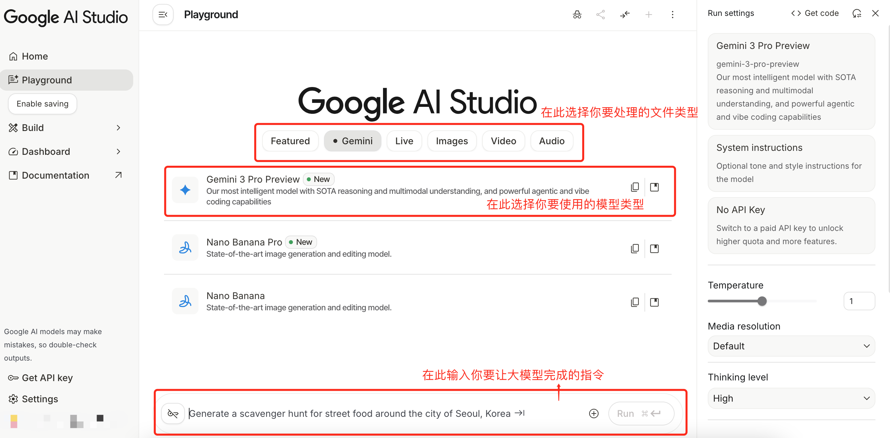This screenshot has height=438, width=890.
Task: Adjust the Temperature slider handle
Action: (762, 301)
